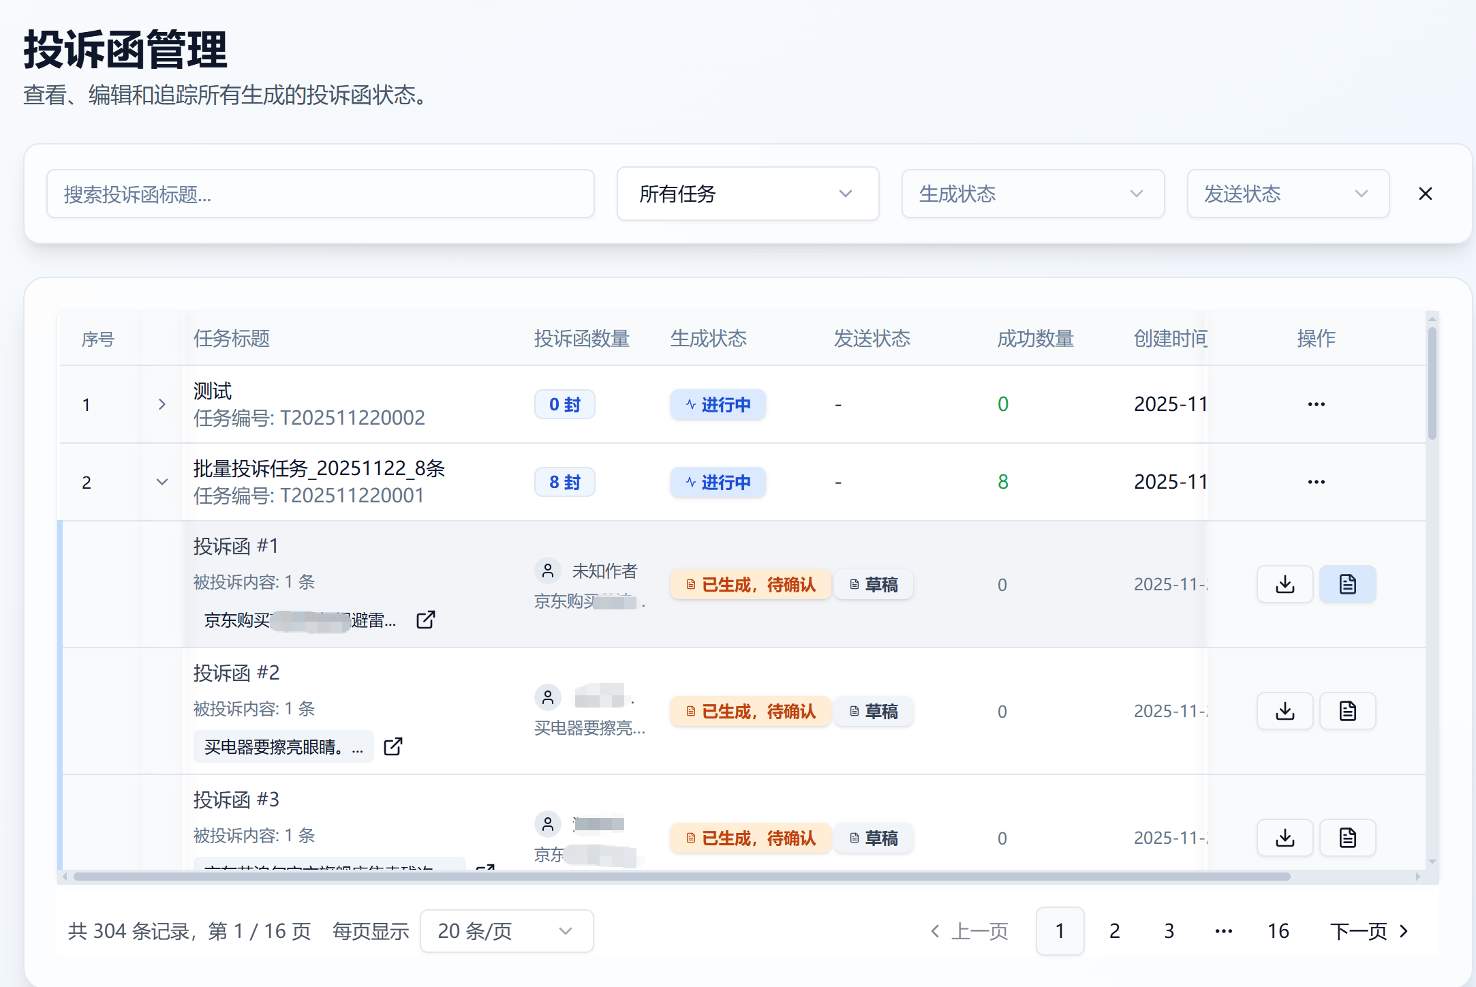Jump to last page 16
This screenshot has width=1476, height=987.
[x=1278, y=930]
